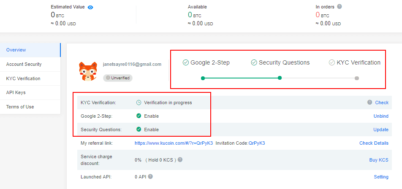
Task: Click help icon beside 0 API
Action: pos(150,177)
